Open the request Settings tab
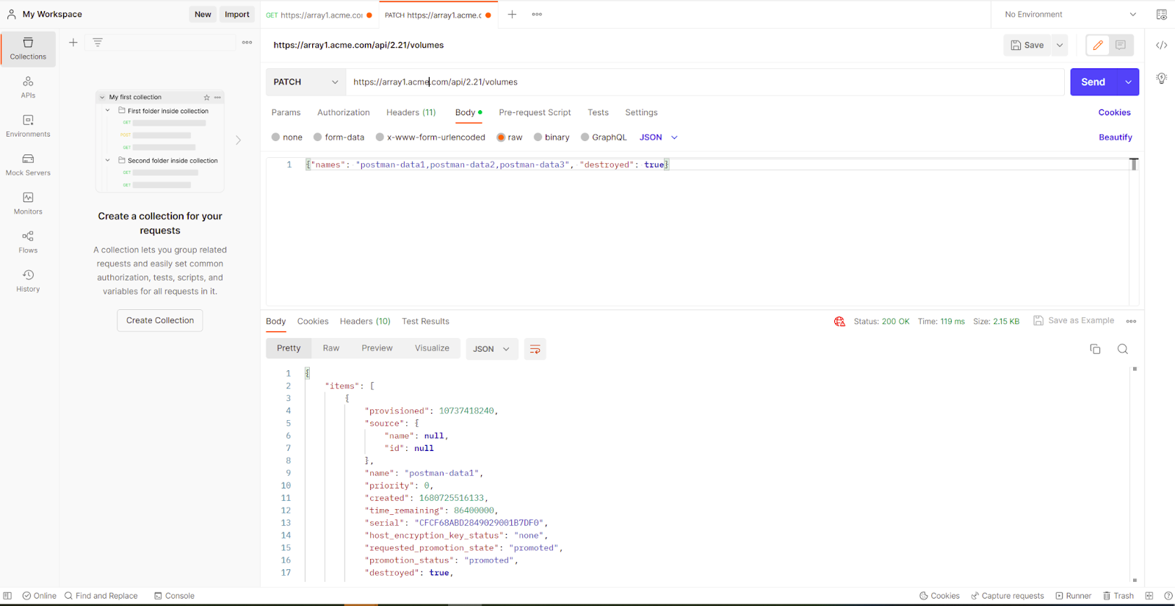The width and height of the screenshot is (1175, 606). pos(641,112)
